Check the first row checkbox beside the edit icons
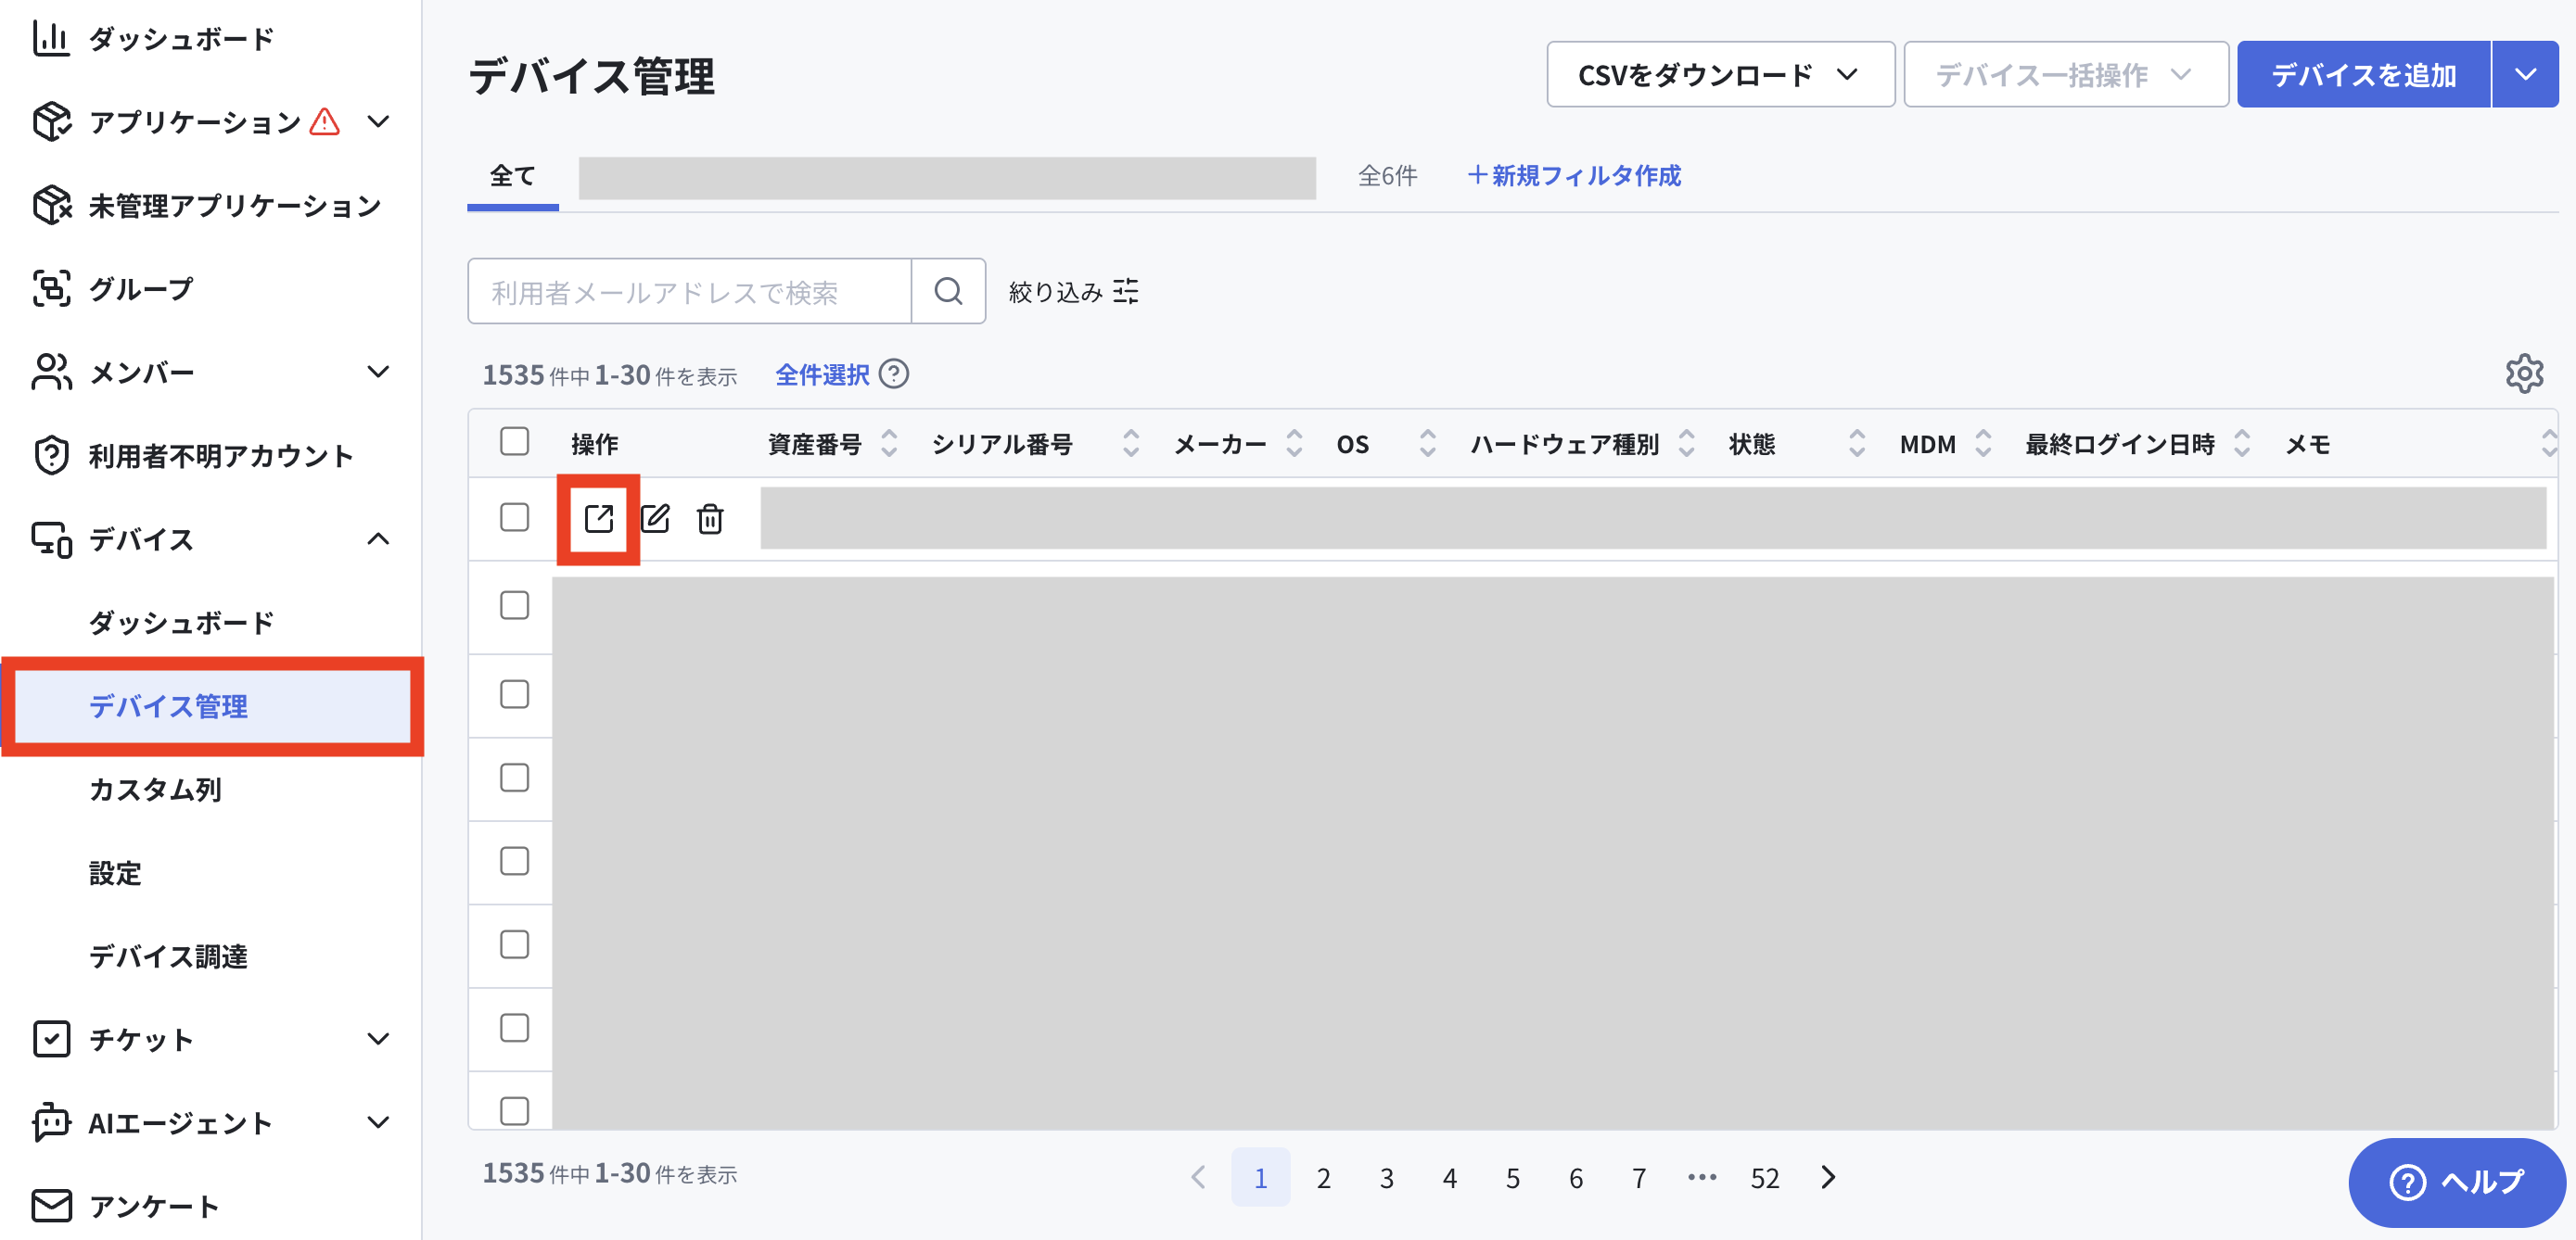2576x1240 pixels. (x=514, y=516)
